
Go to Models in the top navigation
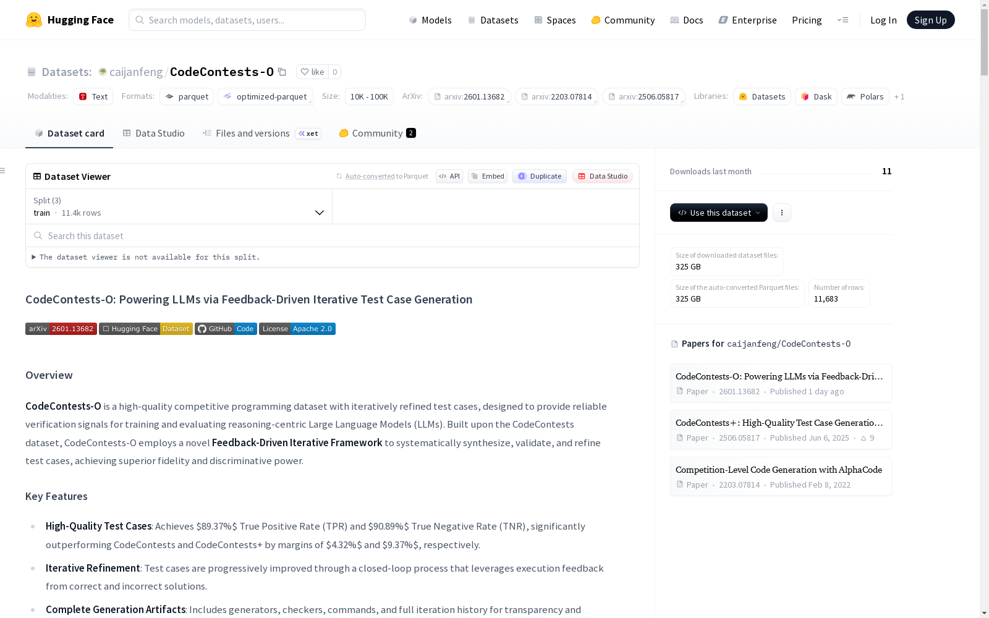(x=430, y=20)
